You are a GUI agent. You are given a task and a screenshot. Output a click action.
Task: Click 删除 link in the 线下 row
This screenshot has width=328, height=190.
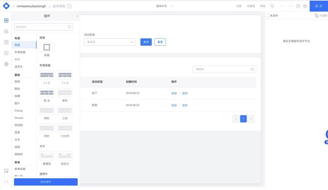click(x=185, y=93)
